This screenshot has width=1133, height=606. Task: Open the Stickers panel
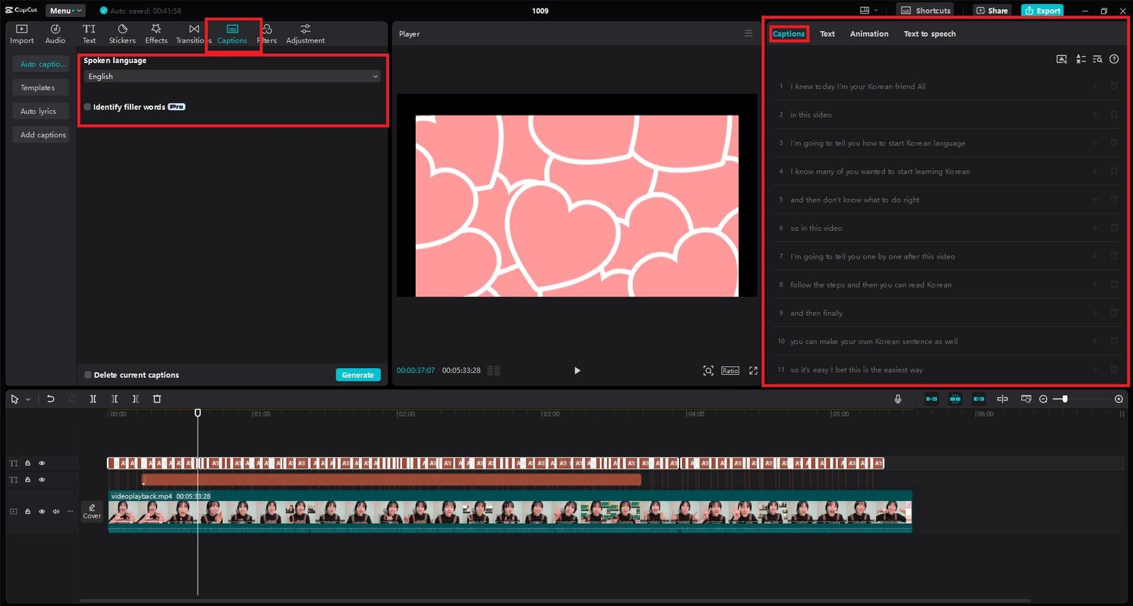pyautogui.click(x=122, y=33)
